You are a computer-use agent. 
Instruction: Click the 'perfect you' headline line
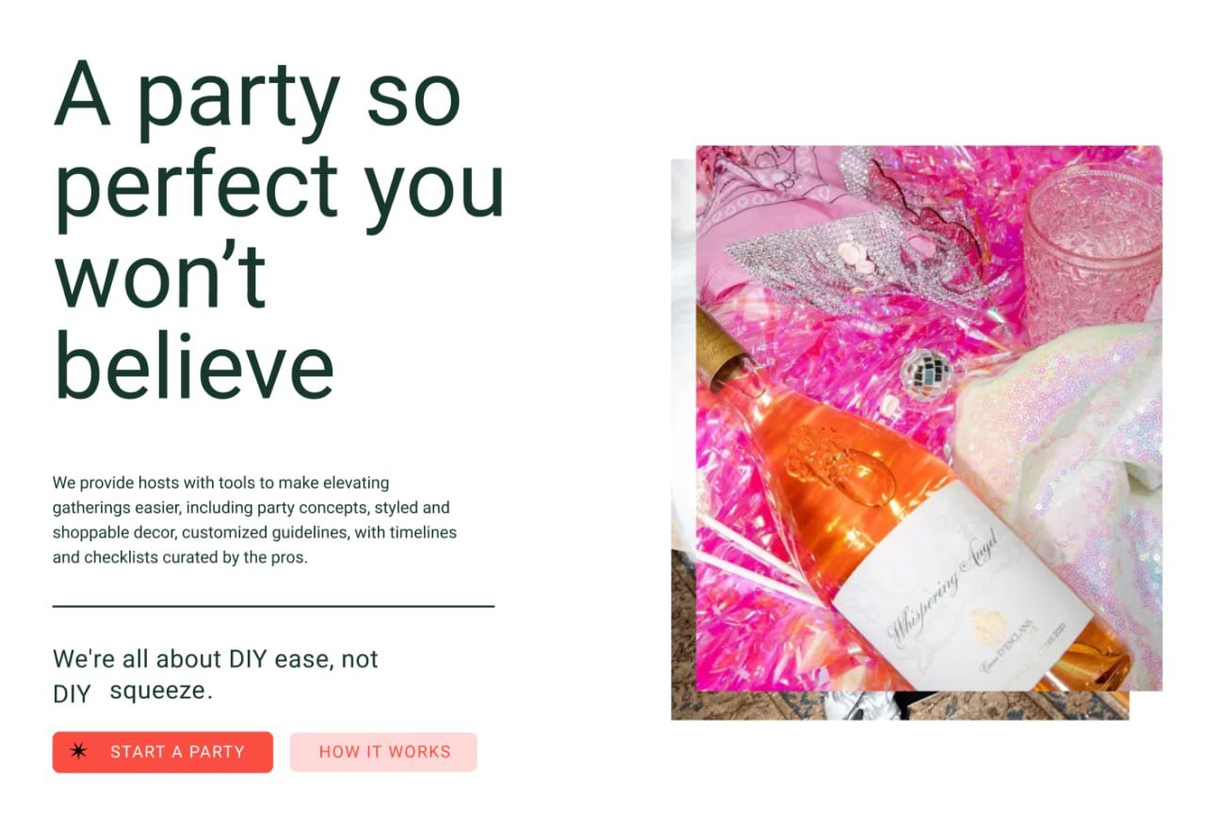click(x=281, y=186)
